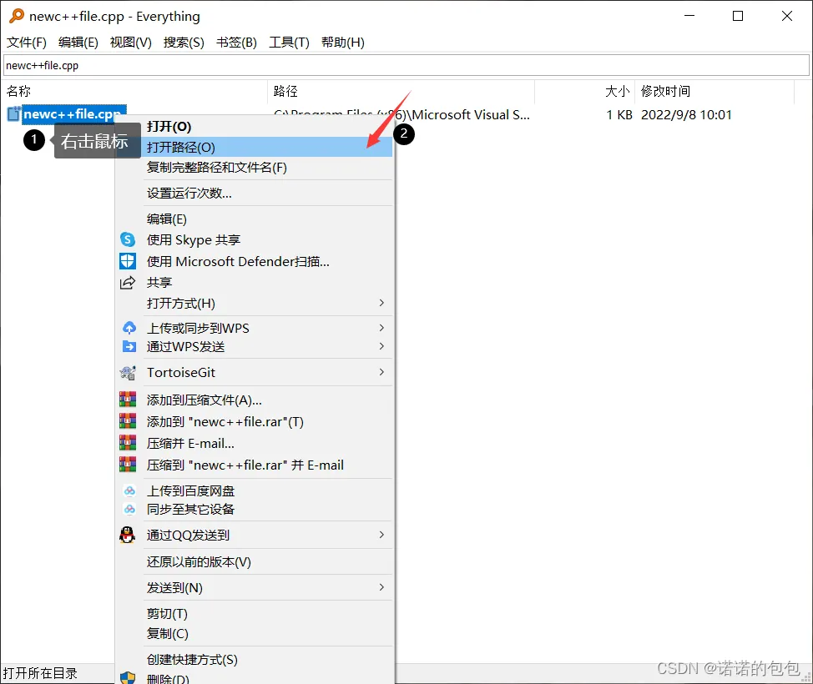Click the Skype share icon

tap(128, 239)
